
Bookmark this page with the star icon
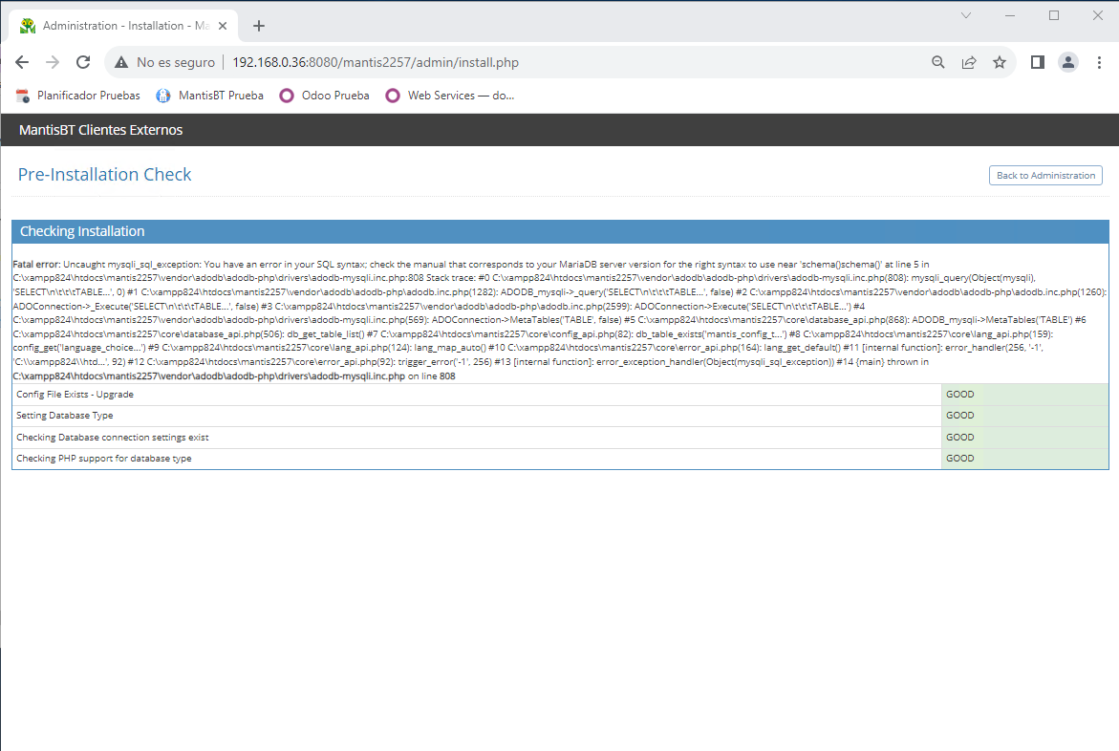[x=1000, y=62]
